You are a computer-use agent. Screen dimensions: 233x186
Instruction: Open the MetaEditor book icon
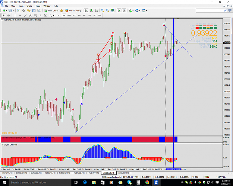(x=62, y=10)
